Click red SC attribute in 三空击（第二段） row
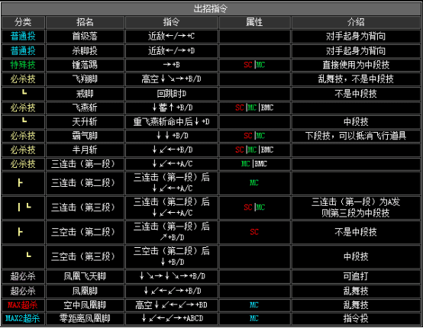 [x=254, y=232]
